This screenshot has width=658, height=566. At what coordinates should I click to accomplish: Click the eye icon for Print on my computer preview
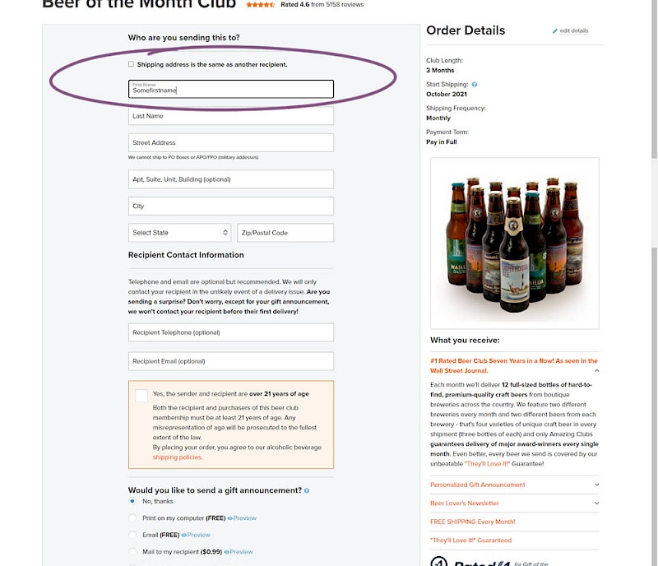pyautogui.click(x=230, y=518)
